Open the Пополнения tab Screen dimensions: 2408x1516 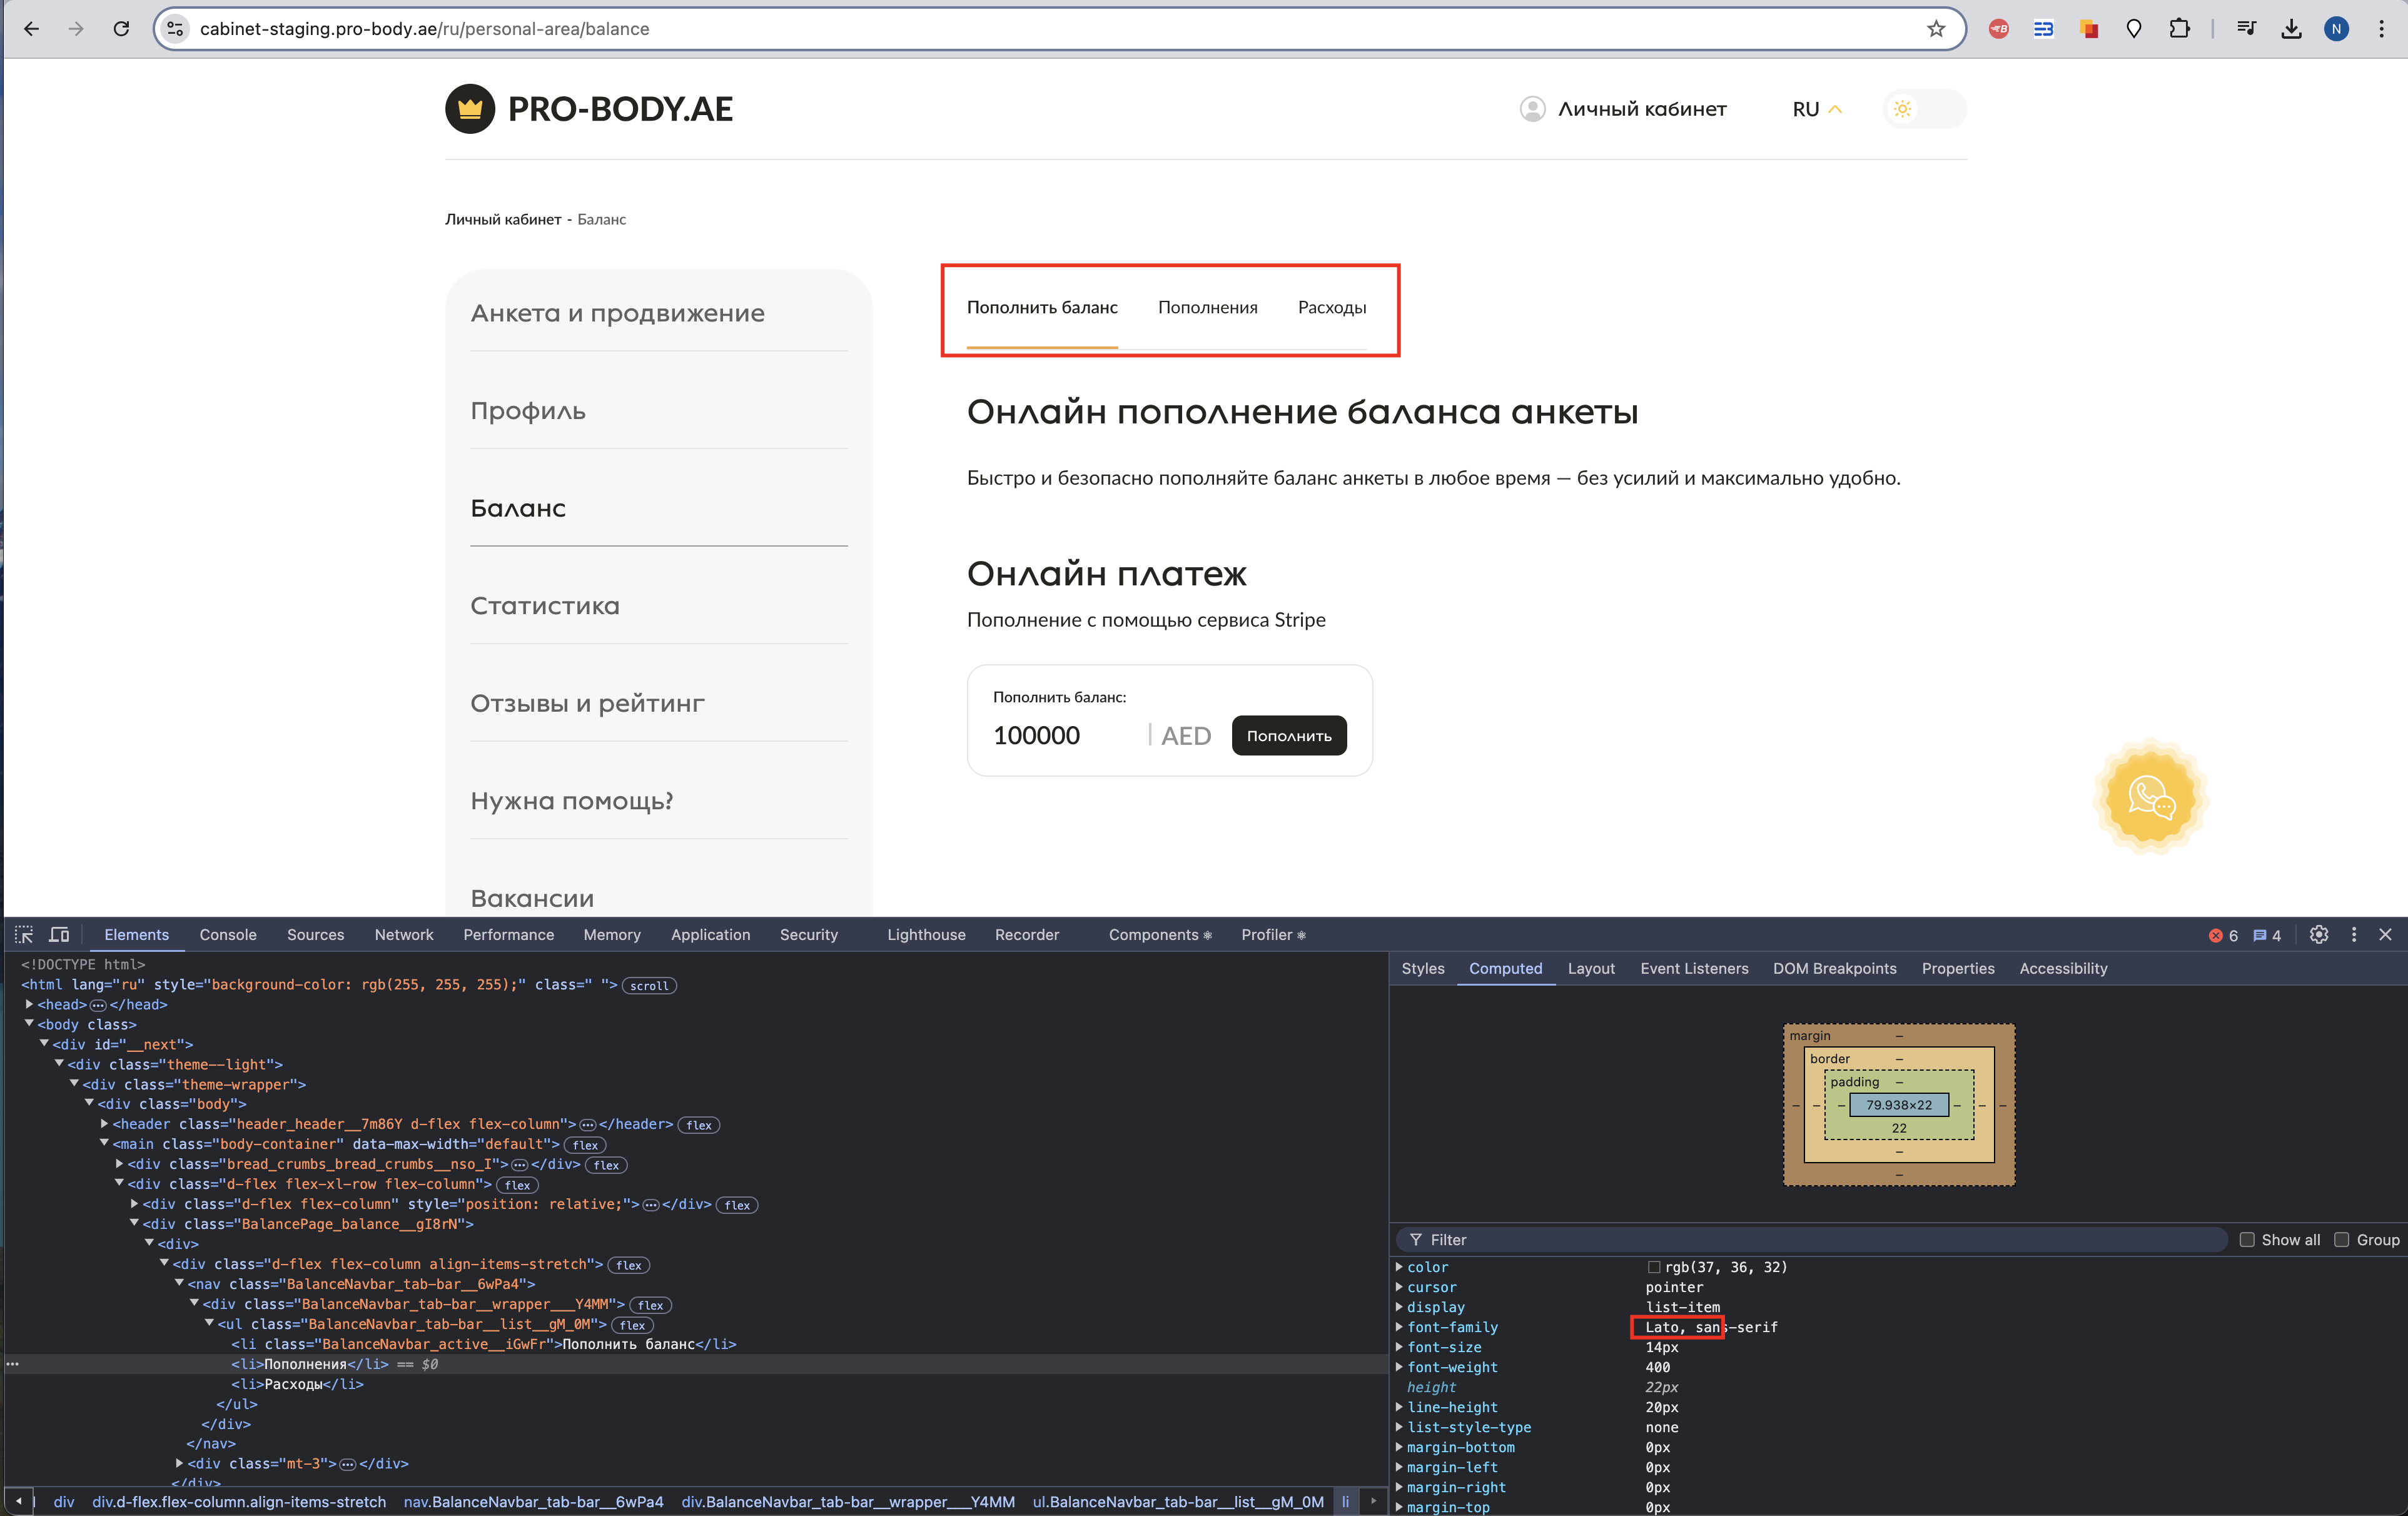[1207, 307]
